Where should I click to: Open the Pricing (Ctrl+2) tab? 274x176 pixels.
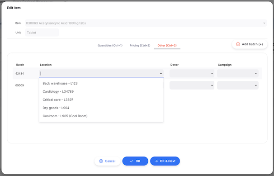point(140,45)
